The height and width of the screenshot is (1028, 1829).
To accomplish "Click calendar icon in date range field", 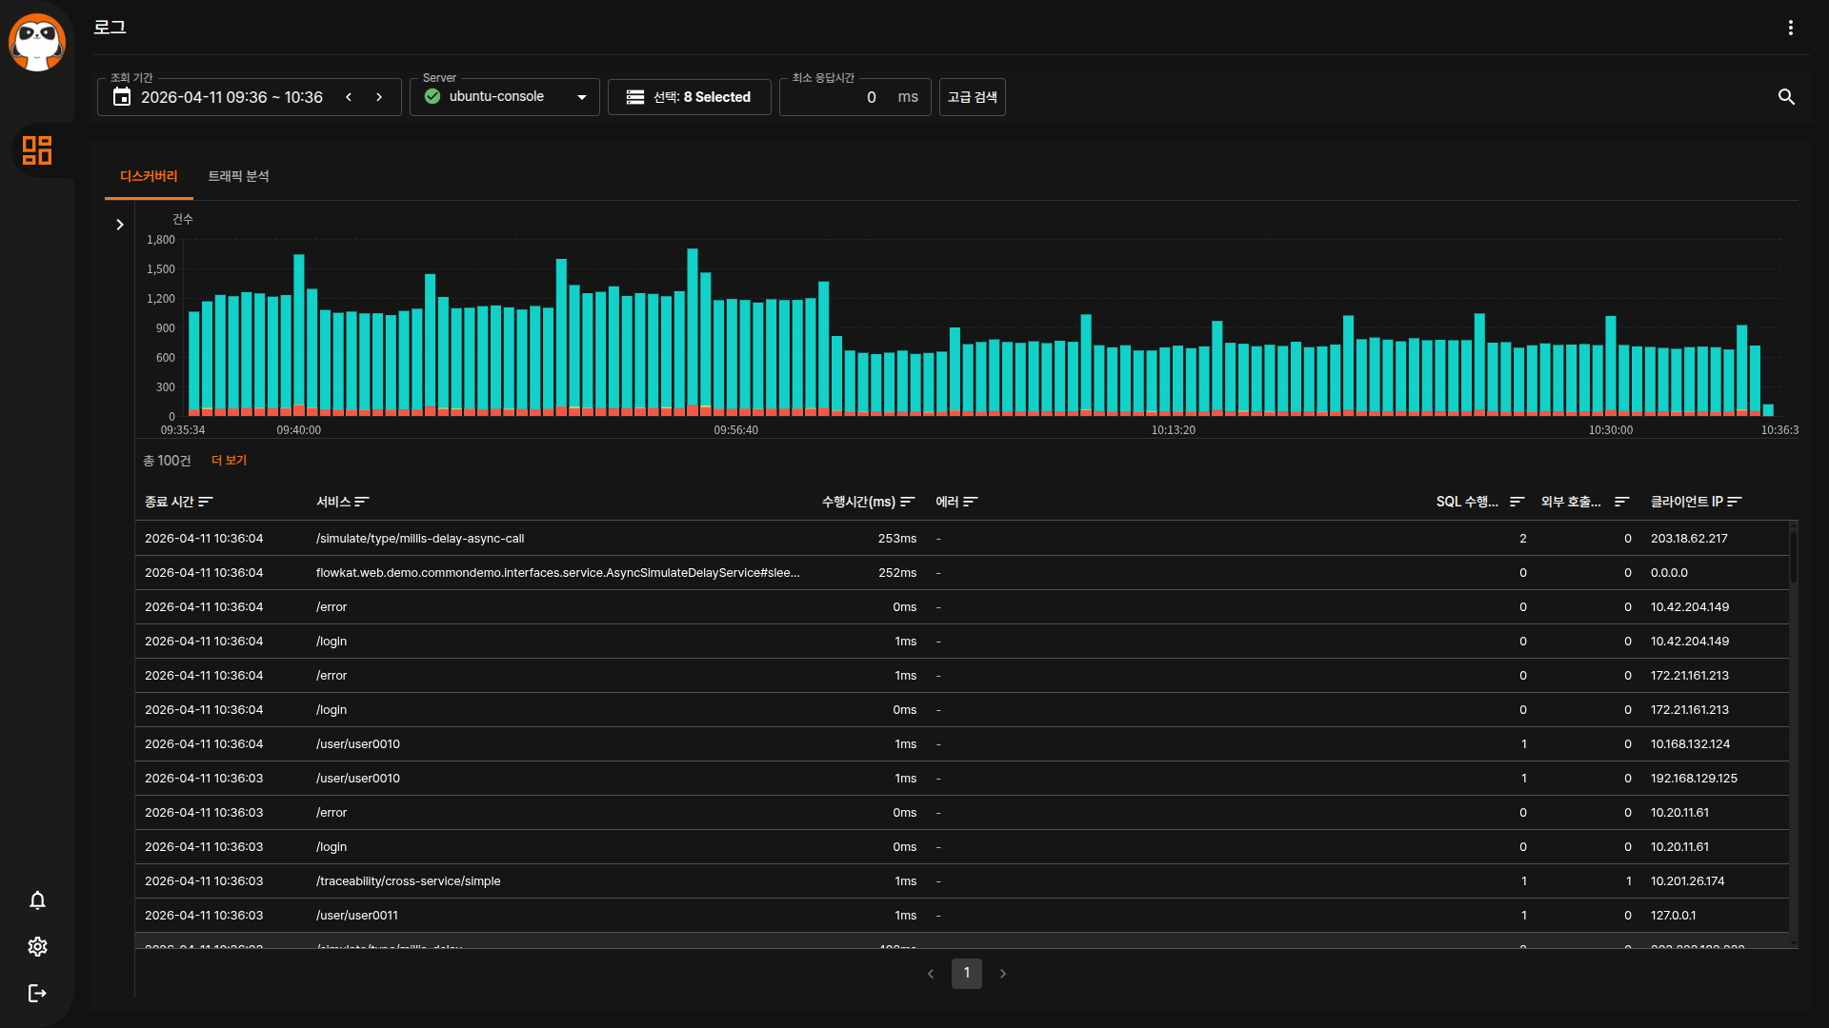I will point(122,97).
